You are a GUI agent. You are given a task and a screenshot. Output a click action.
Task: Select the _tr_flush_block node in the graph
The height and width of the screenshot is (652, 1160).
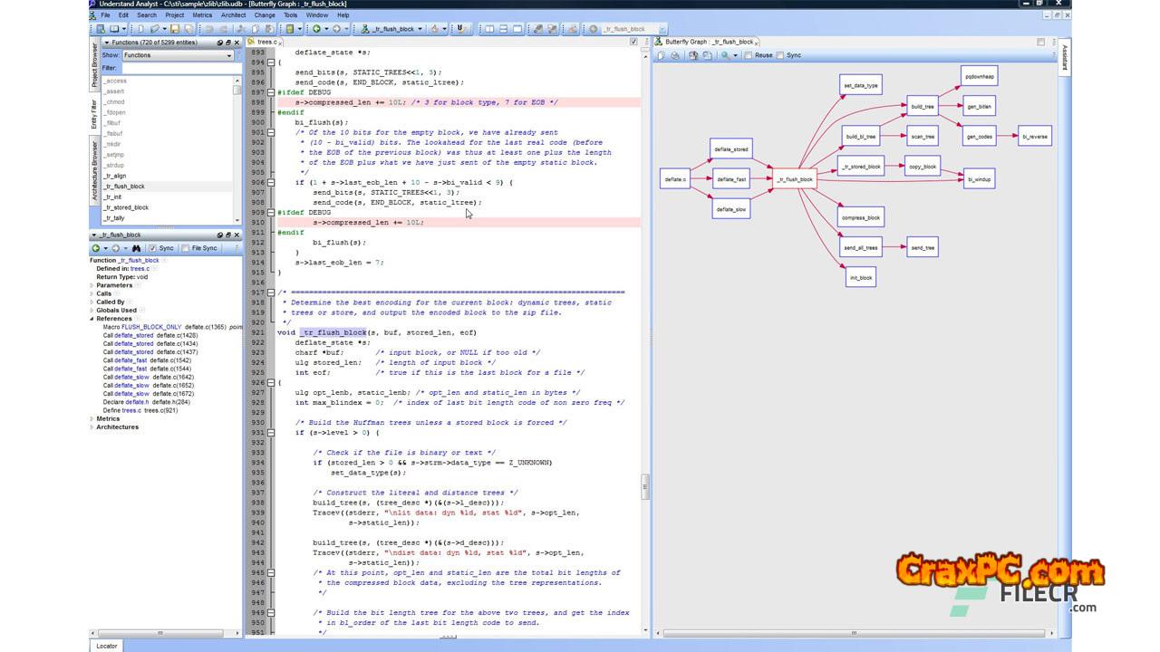pos(795,179)
